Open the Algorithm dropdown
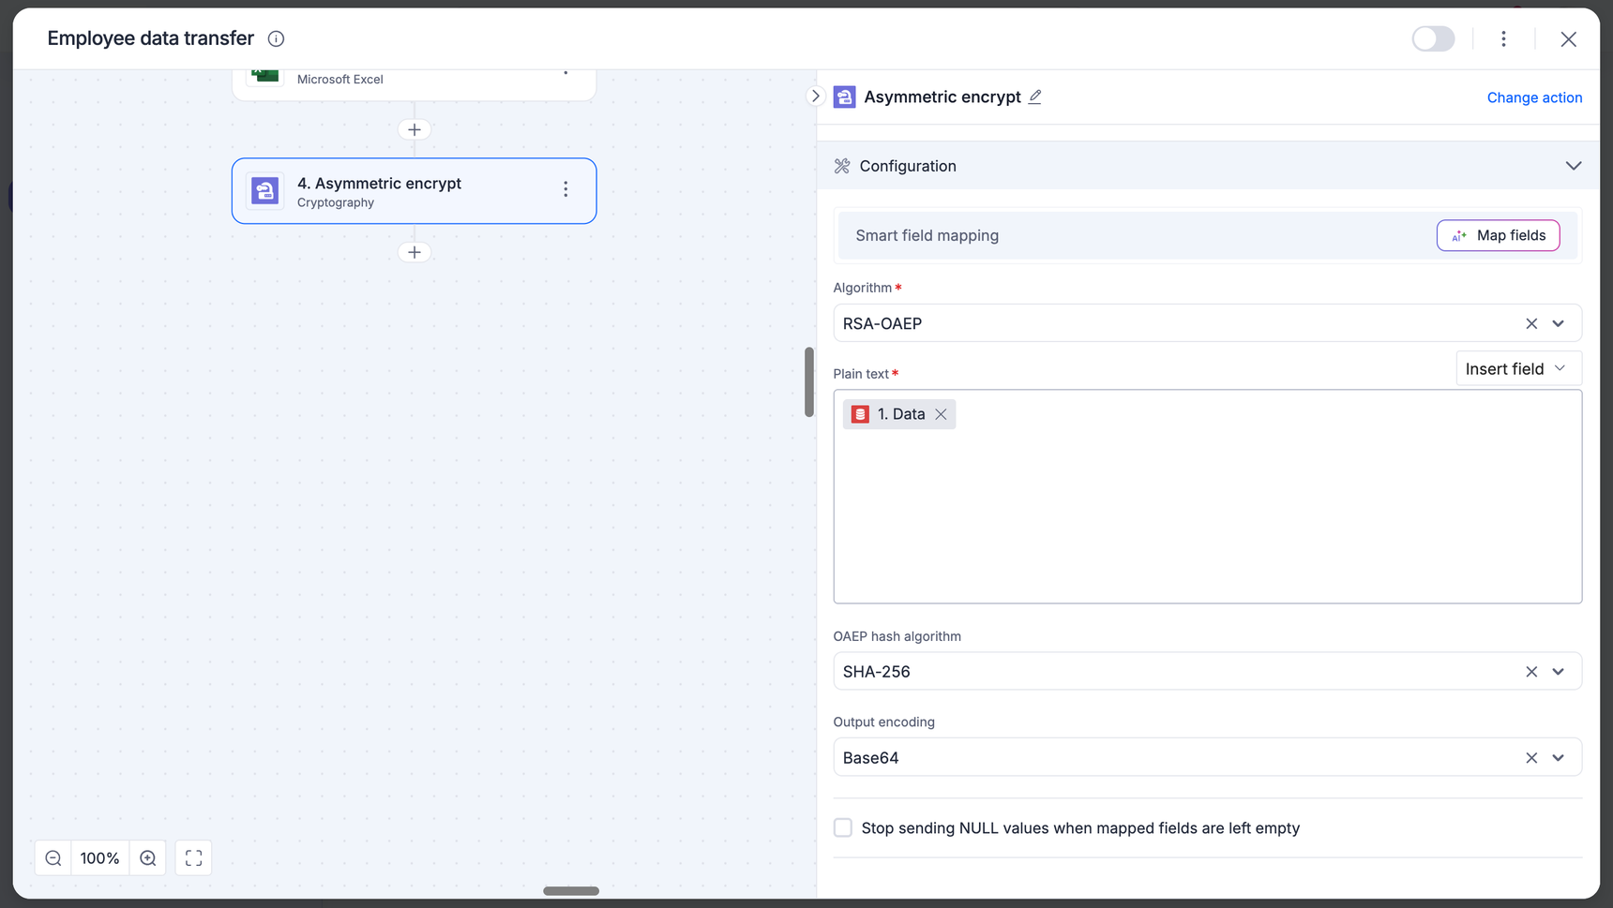 coord(1559,323)
